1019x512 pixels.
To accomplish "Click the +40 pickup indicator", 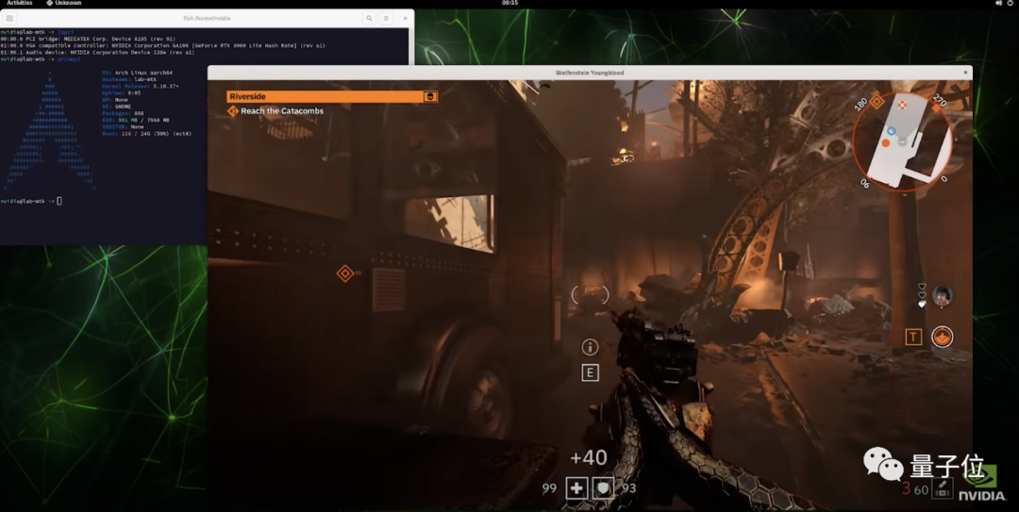I will (x=588, y=457).
